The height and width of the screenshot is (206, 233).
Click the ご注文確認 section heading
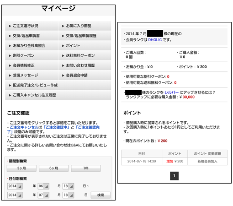point(18,113)
